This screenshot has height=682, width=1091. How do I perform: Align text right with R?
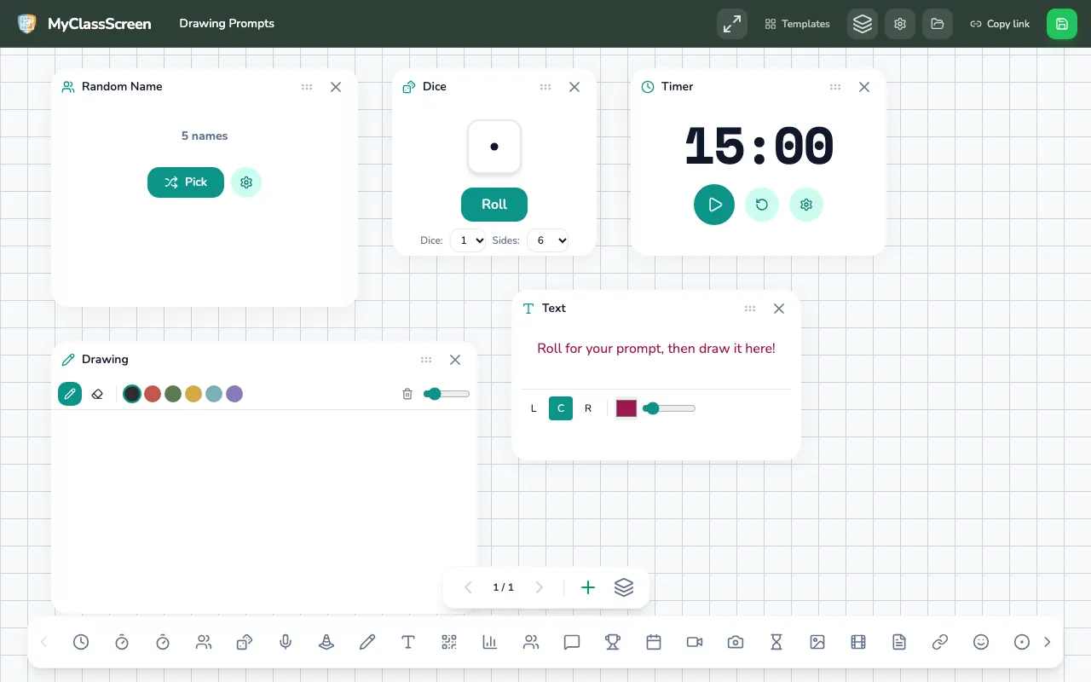[588, 408]
